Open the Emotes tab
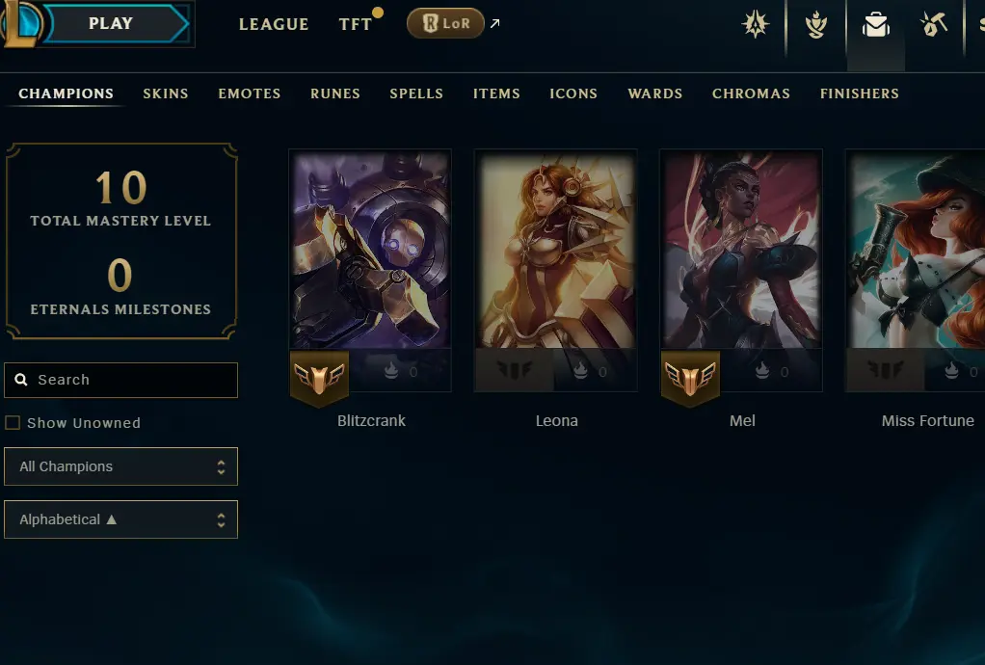Screen dimensions: 985x665 tap(250, 93)
